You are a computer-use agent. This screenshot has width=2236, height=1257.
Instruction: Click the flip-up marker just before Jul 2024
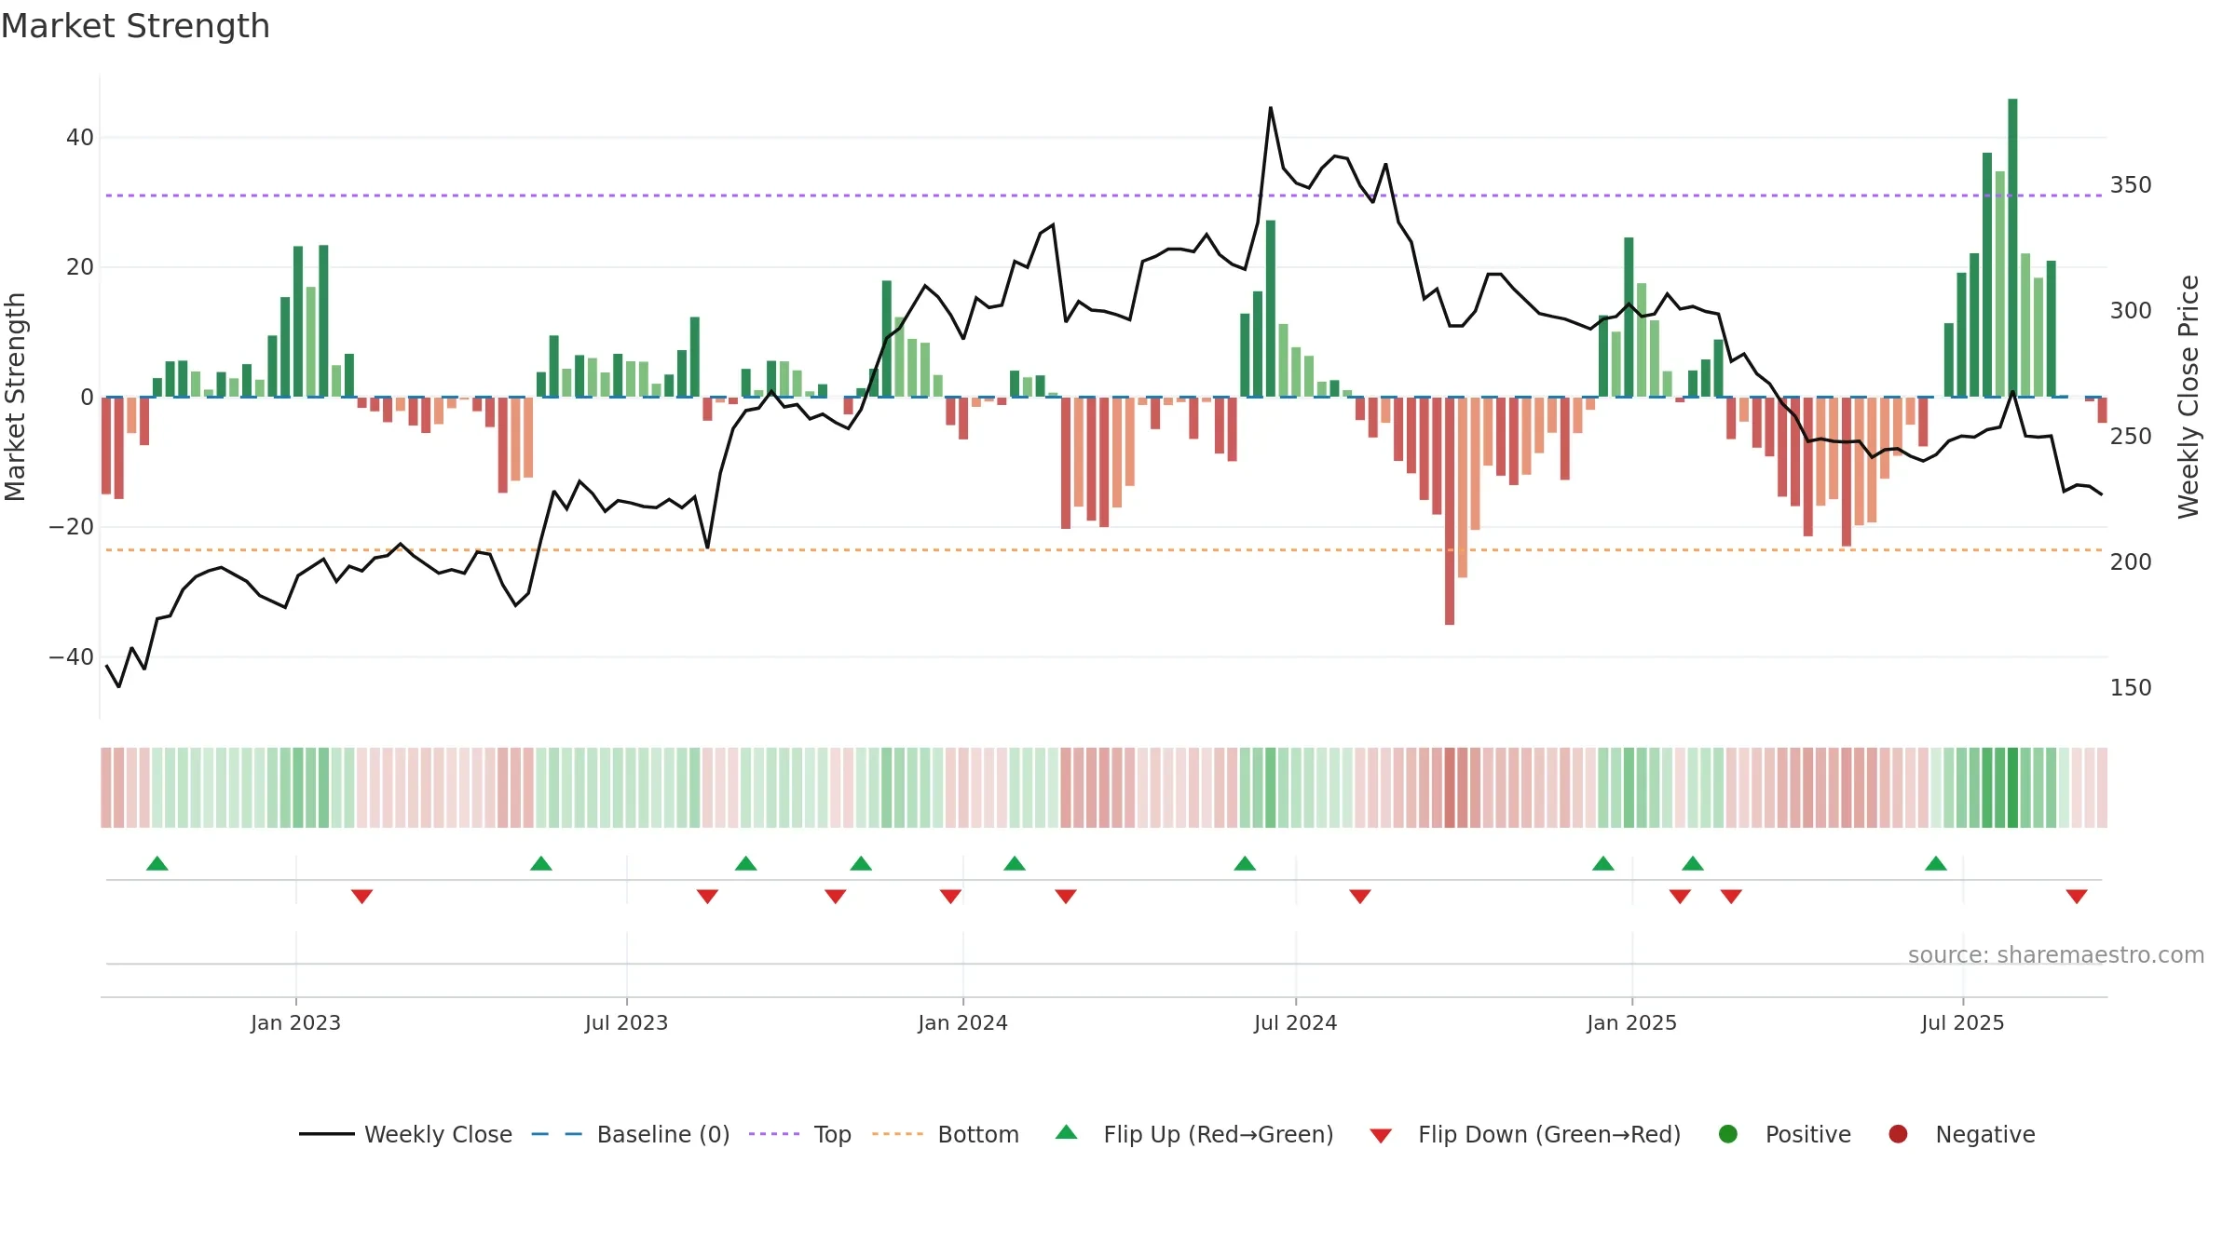(x=1245, y=863)
